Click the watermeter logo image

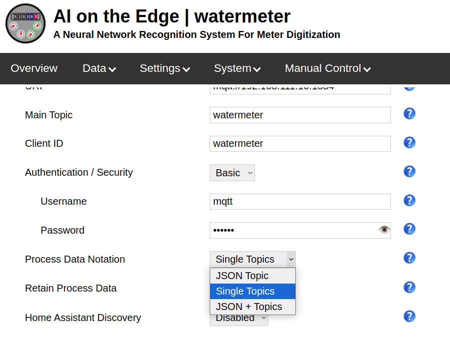pyautogui.click(x=25, y=23)
